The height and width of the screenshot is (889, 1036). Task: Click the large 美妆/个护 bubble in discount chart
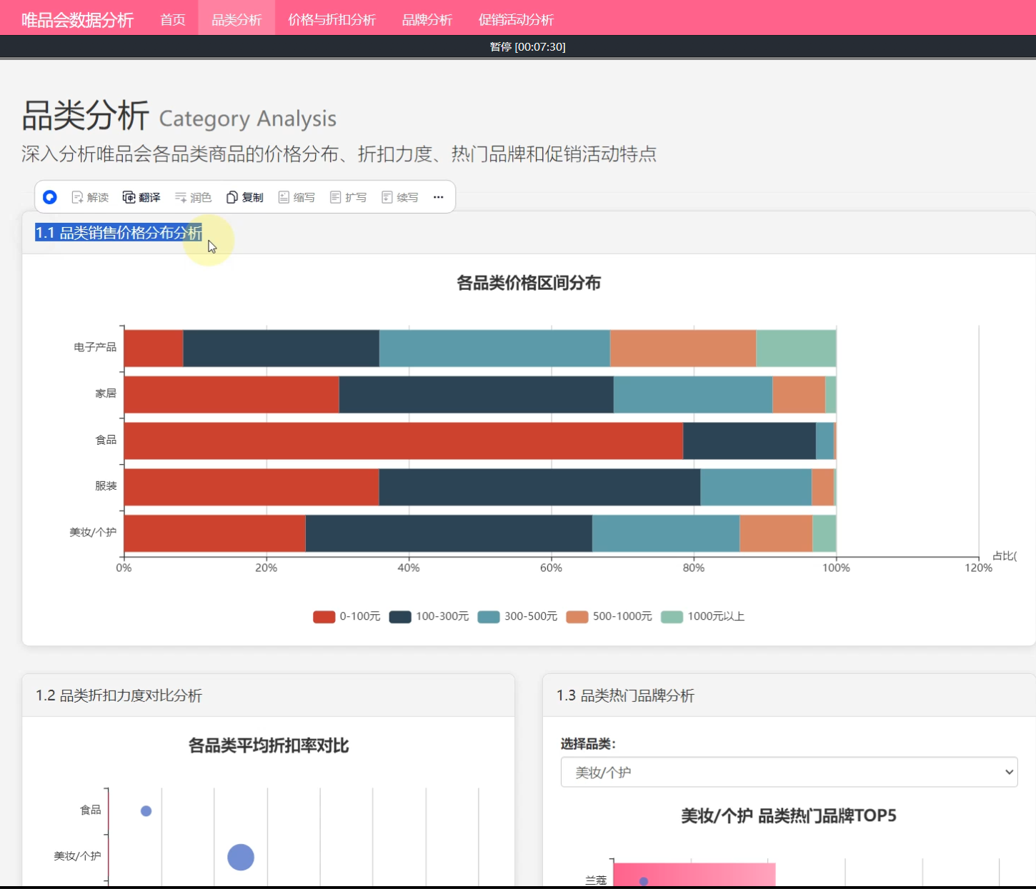click(241, 857)
